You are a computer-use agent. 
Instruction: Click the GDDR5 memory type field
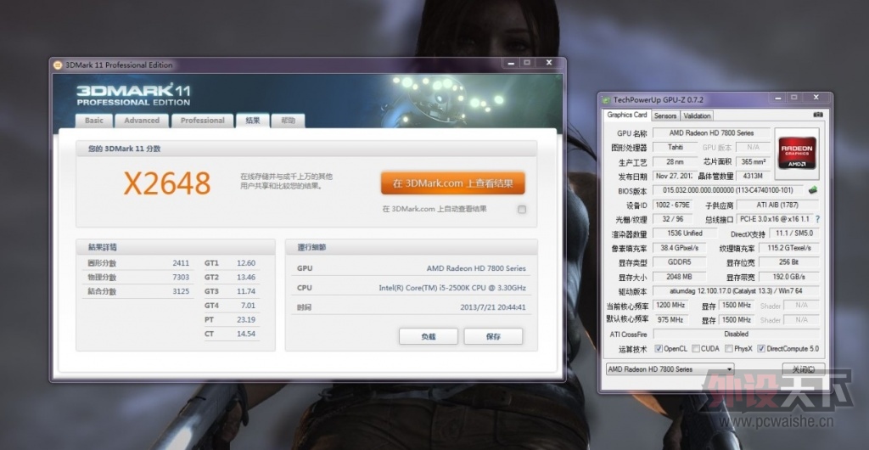coord(680,262)
